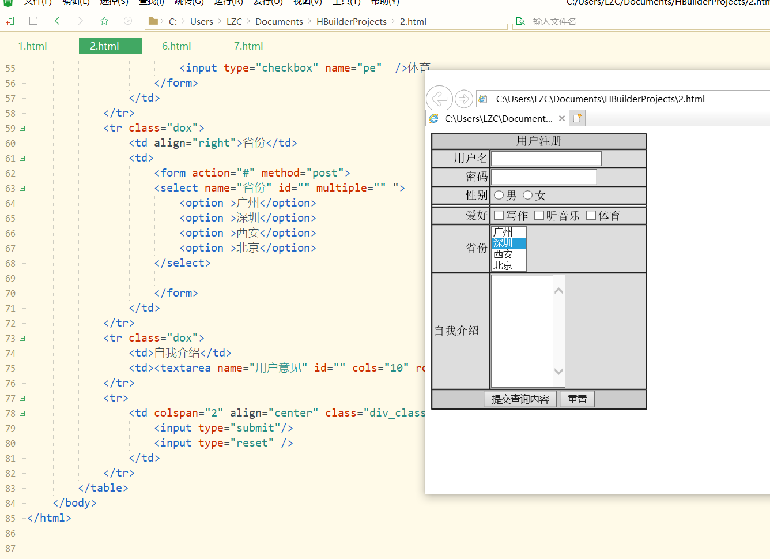Click the browser forward arrow button

point(463,99)
